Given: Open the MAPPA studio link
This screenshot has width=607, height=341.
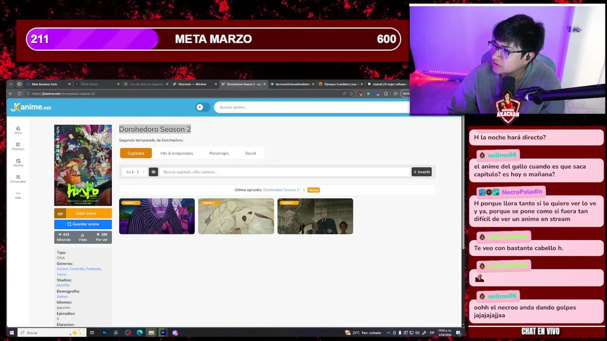Looking at the screenshot, I should [63, 286].
